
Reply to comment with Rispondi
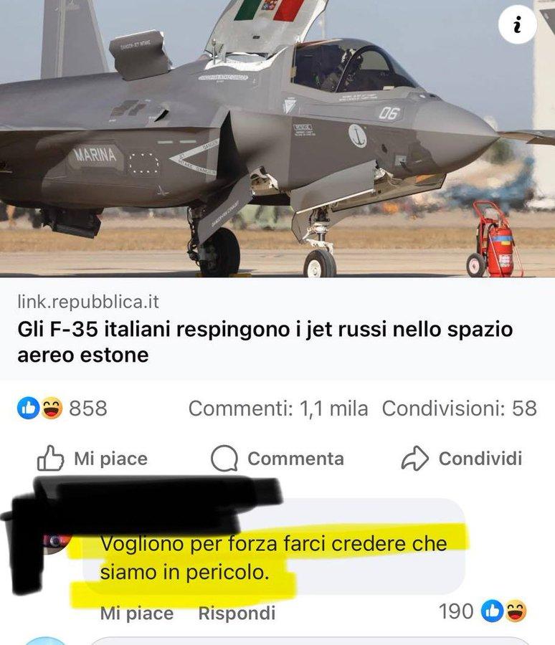tap(237, 613)
